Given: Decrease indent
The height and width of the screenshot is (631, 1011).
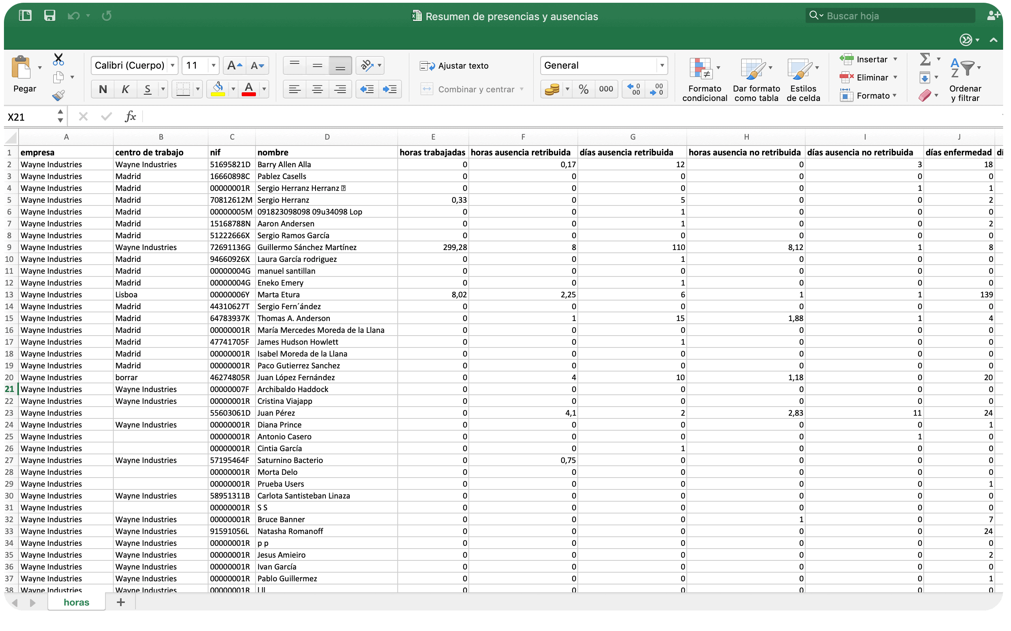Looking at the screenshot, I should pyautogui.click(x=367, y=89).
